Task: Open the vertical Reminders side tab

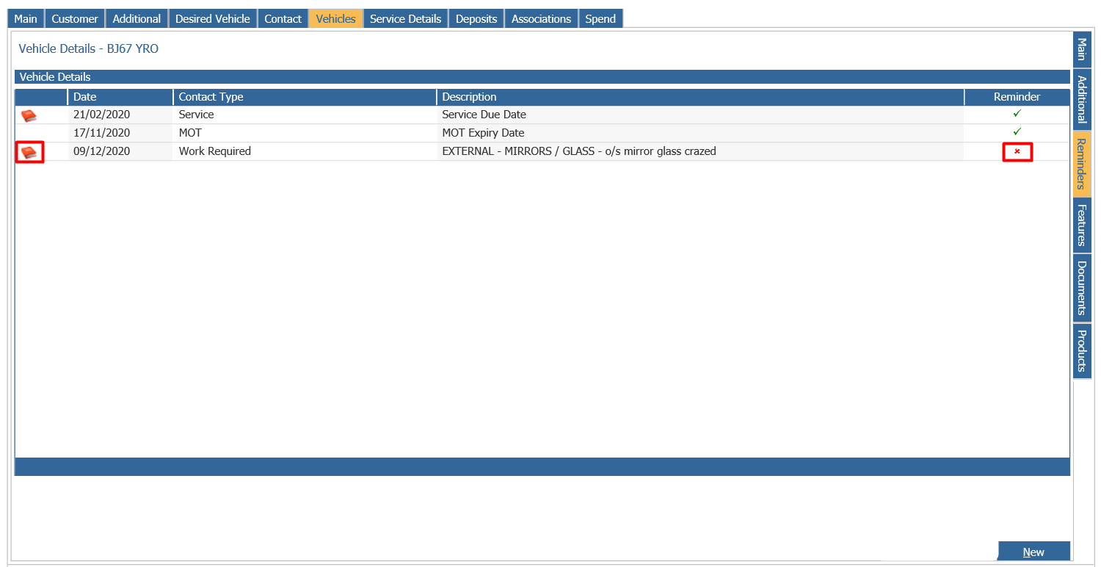Action: pyautogui.click(x=1082, y=164)
